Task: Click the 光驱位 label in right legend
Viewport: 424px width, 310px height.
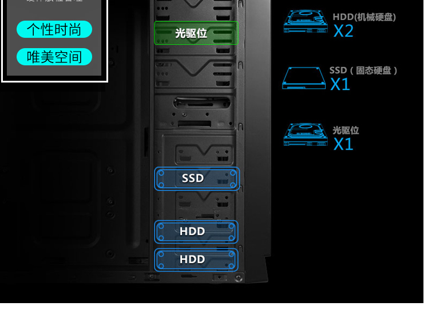Action: click(346, 130)
